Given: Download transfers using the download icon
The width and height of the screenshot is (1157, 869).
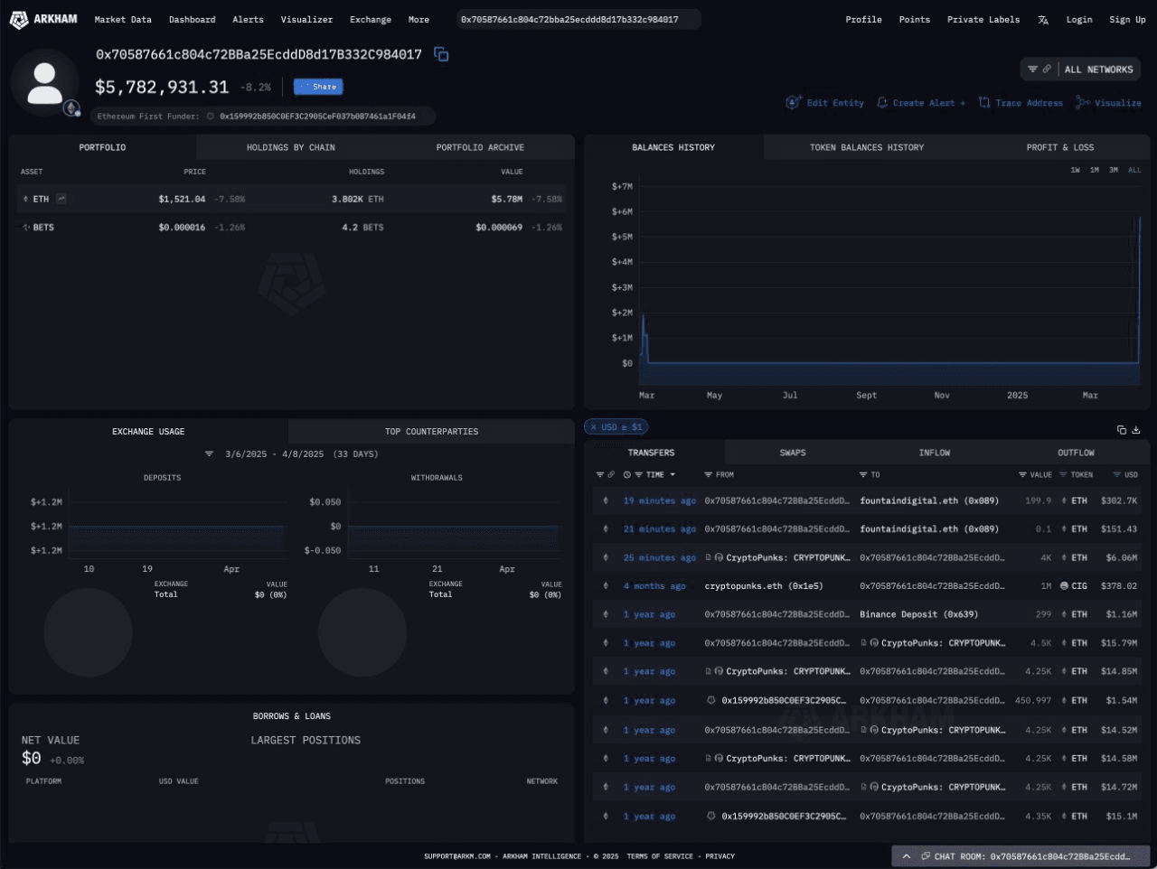Looking at the screenshot, I should coord(1136,430).
